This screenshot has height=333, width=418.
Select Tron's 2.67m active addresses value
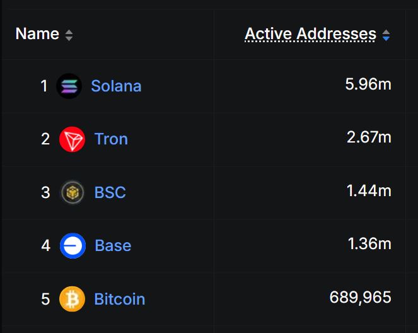pos(369,137)
